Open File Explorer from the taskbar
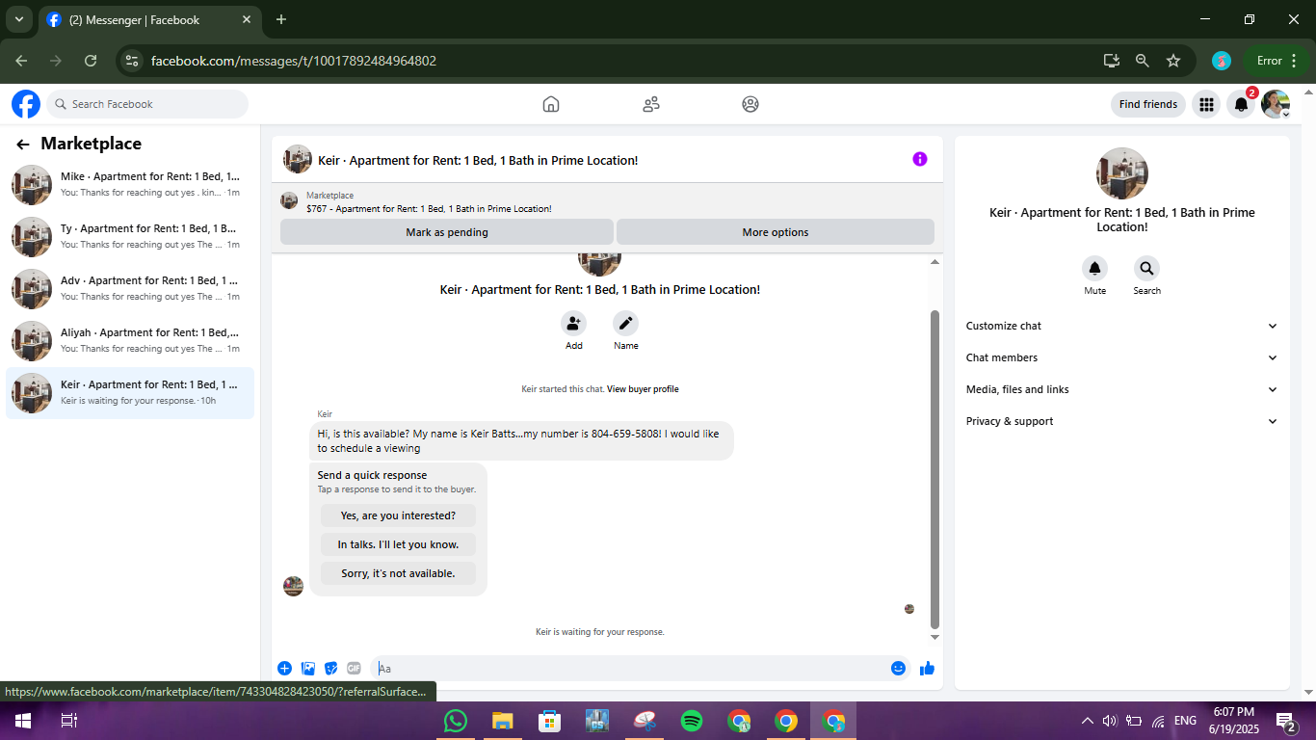The height and width of the screenshot is (740, 1316). 503,721
